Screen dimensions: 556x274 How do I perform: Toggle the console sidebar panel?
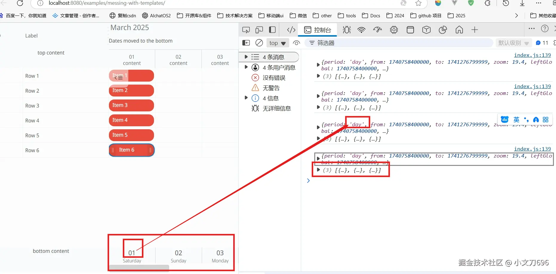click(246, 43)
